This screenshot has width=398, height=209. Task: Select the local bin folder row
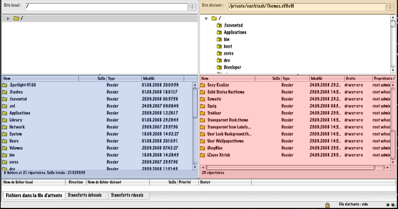tap(97, 155)
